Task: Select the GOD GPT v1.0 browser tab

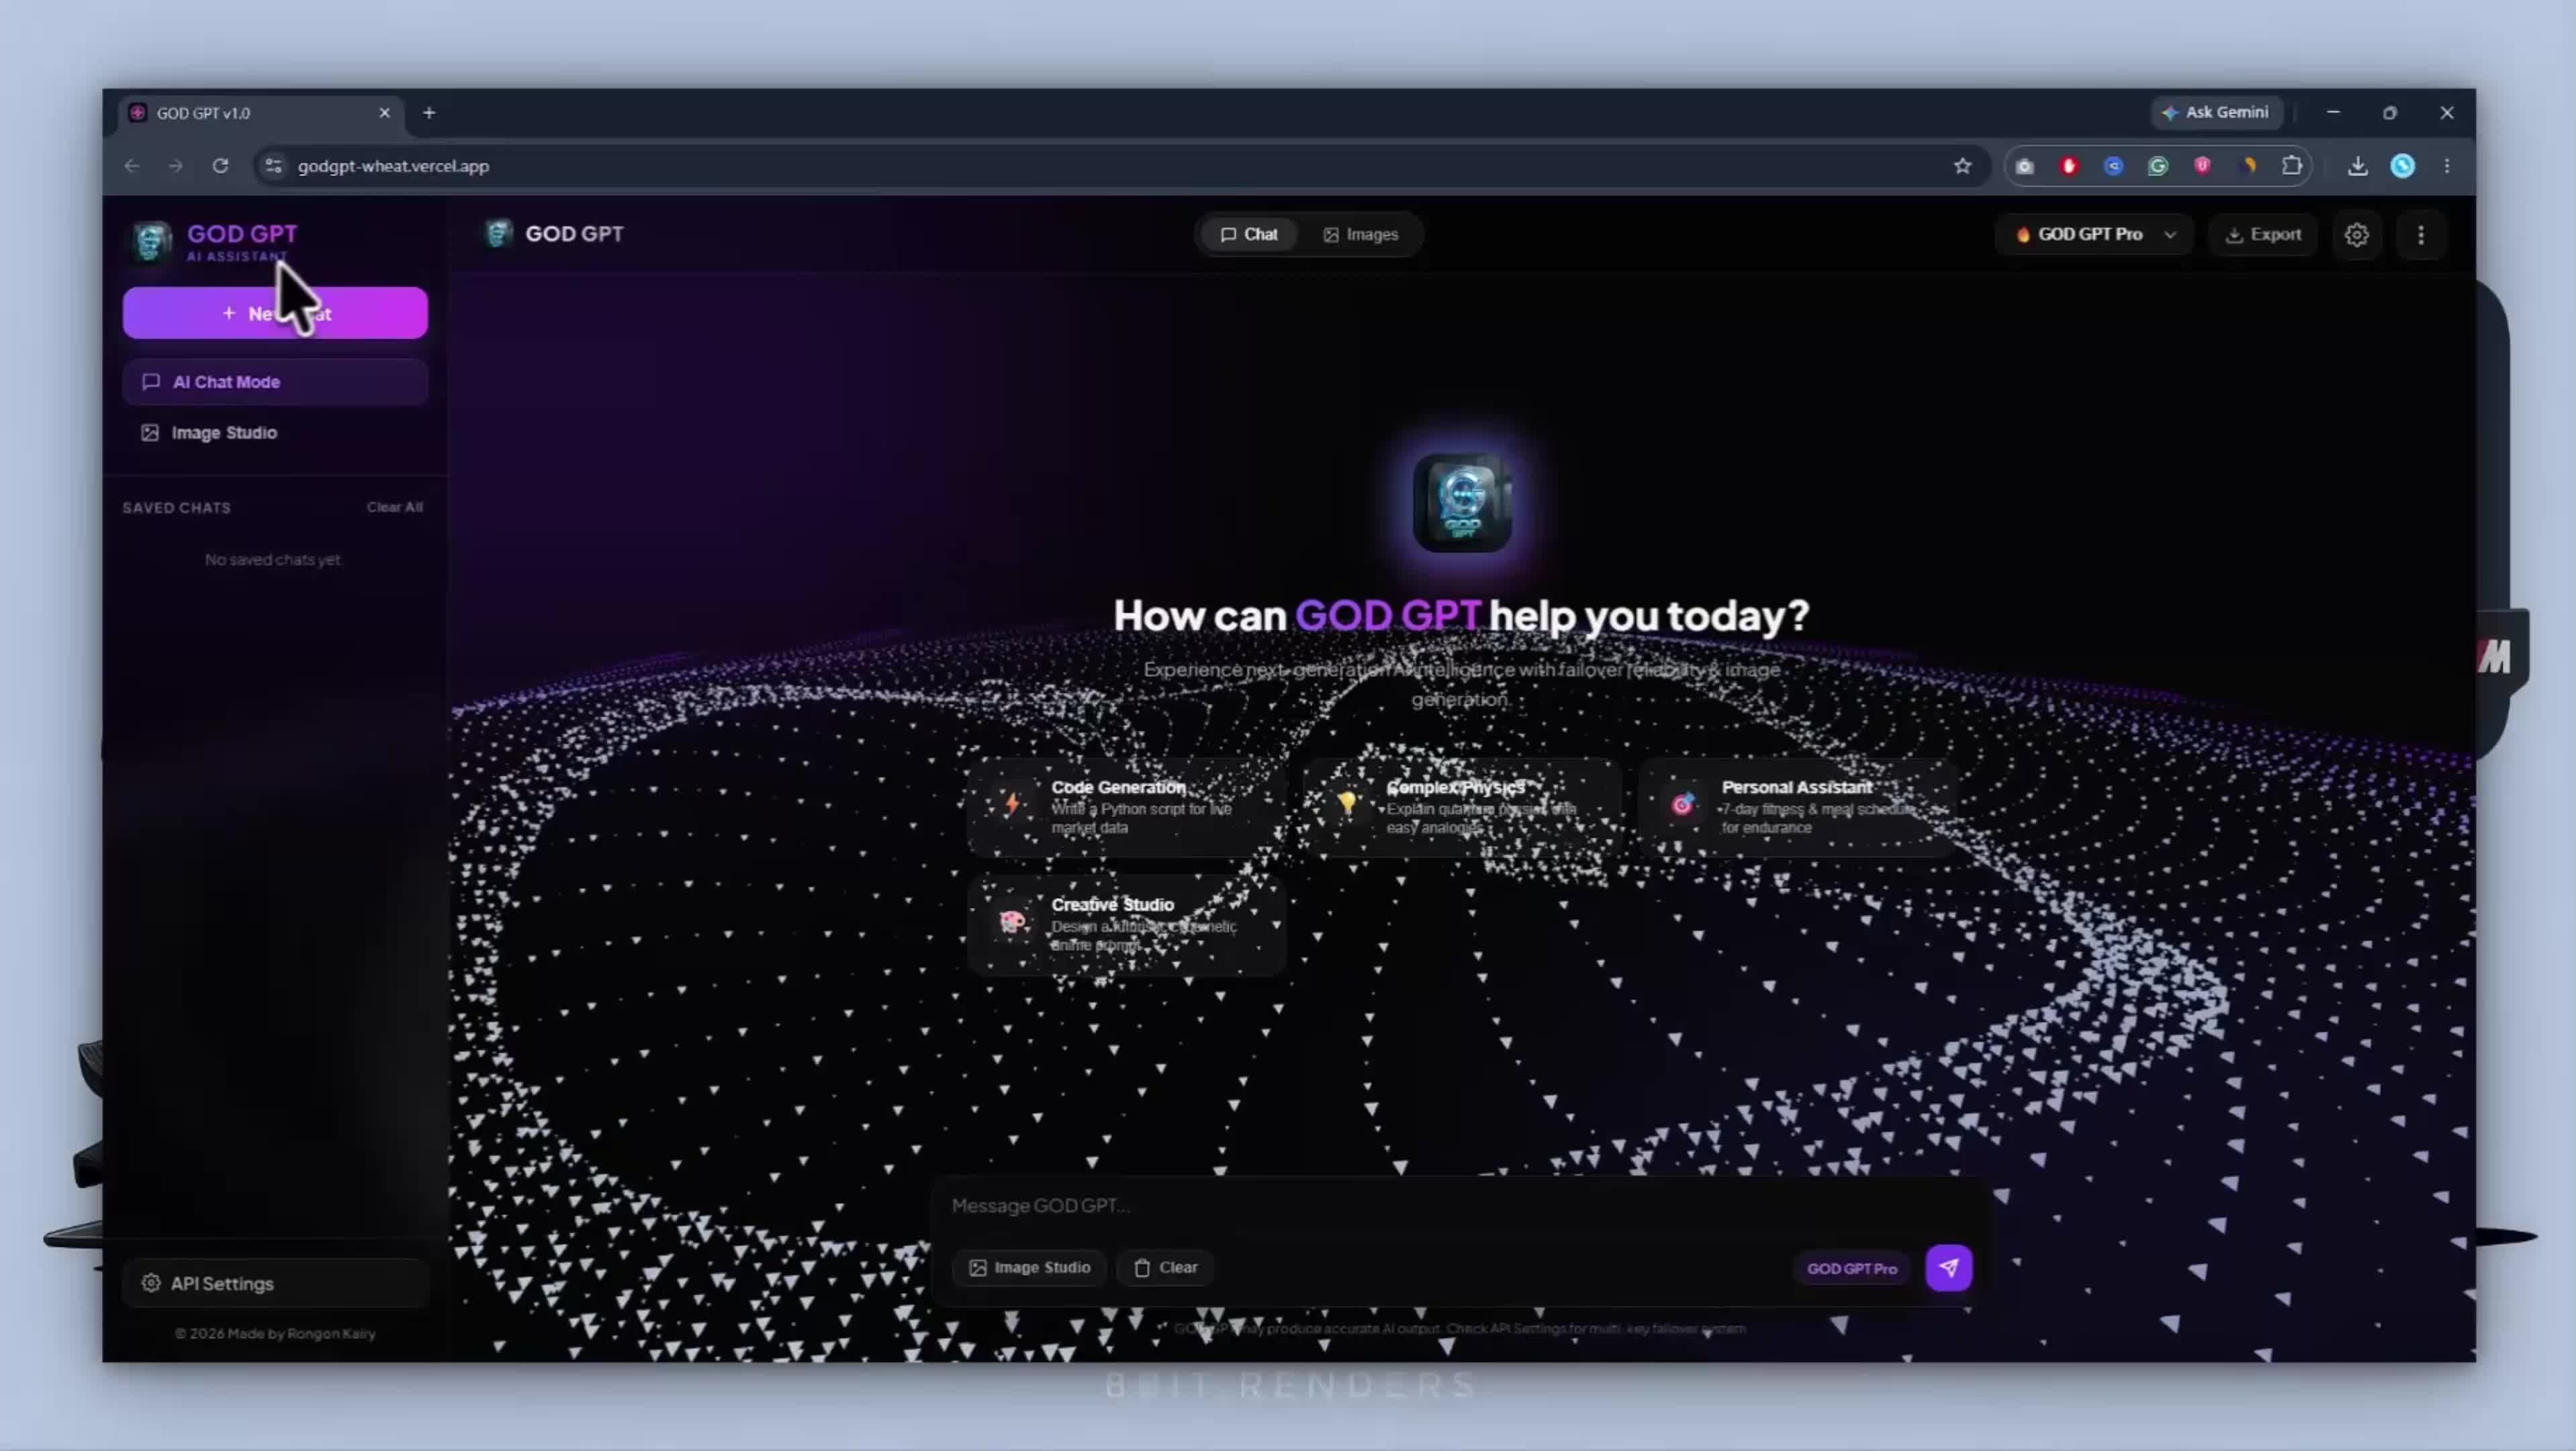Action: click(262, 113)
